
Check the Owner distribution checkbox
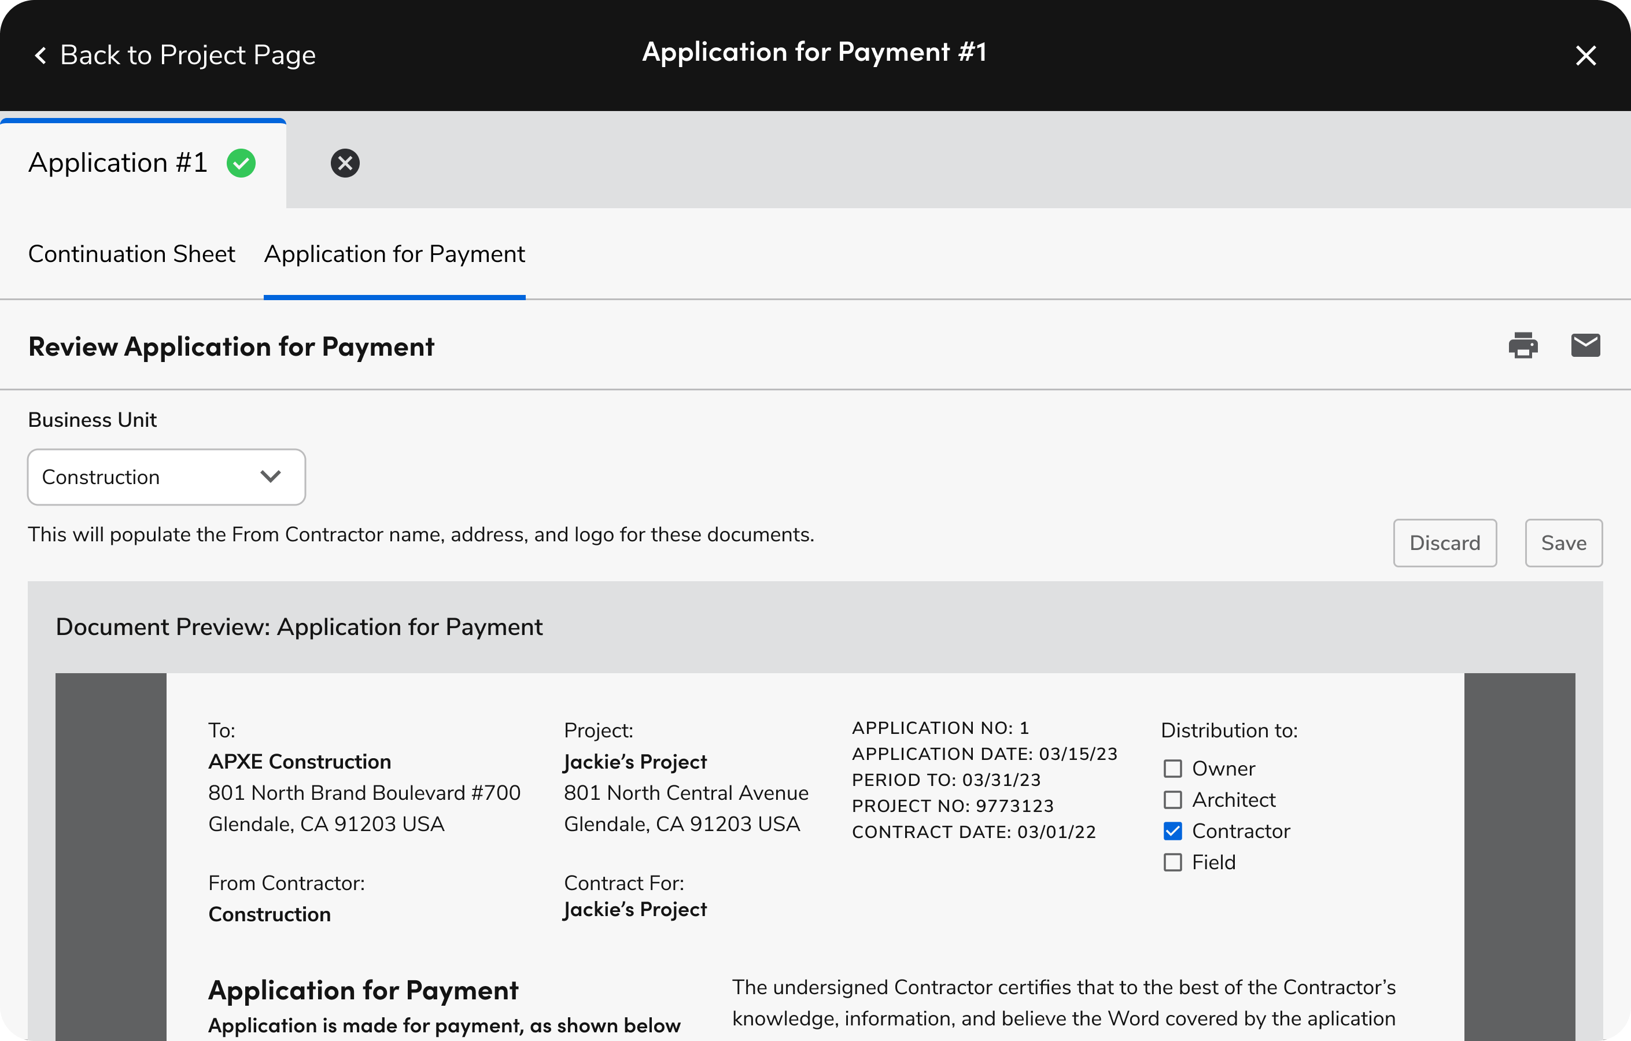pyautogui.click(x=1172, y=769)
